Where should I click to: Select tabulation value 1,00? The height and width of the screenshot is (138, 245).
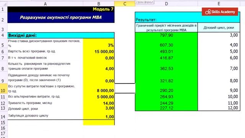[99, 115]
